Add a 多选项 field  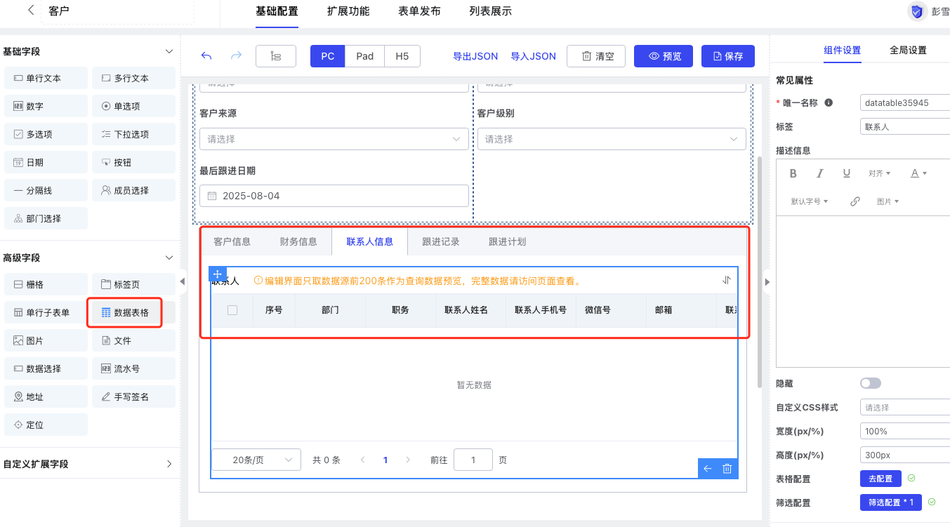tap(46, 134)
